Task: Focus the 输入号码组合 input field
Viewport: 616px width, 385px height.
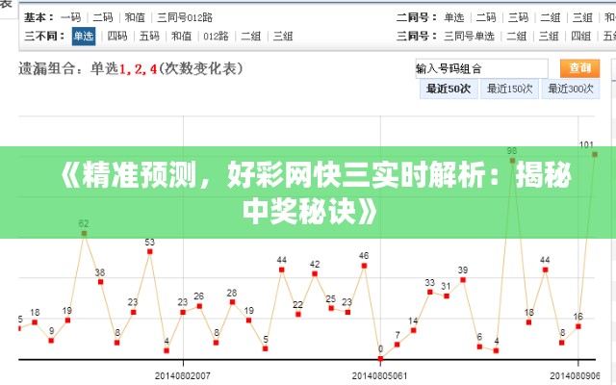Action: click(481, 68)
